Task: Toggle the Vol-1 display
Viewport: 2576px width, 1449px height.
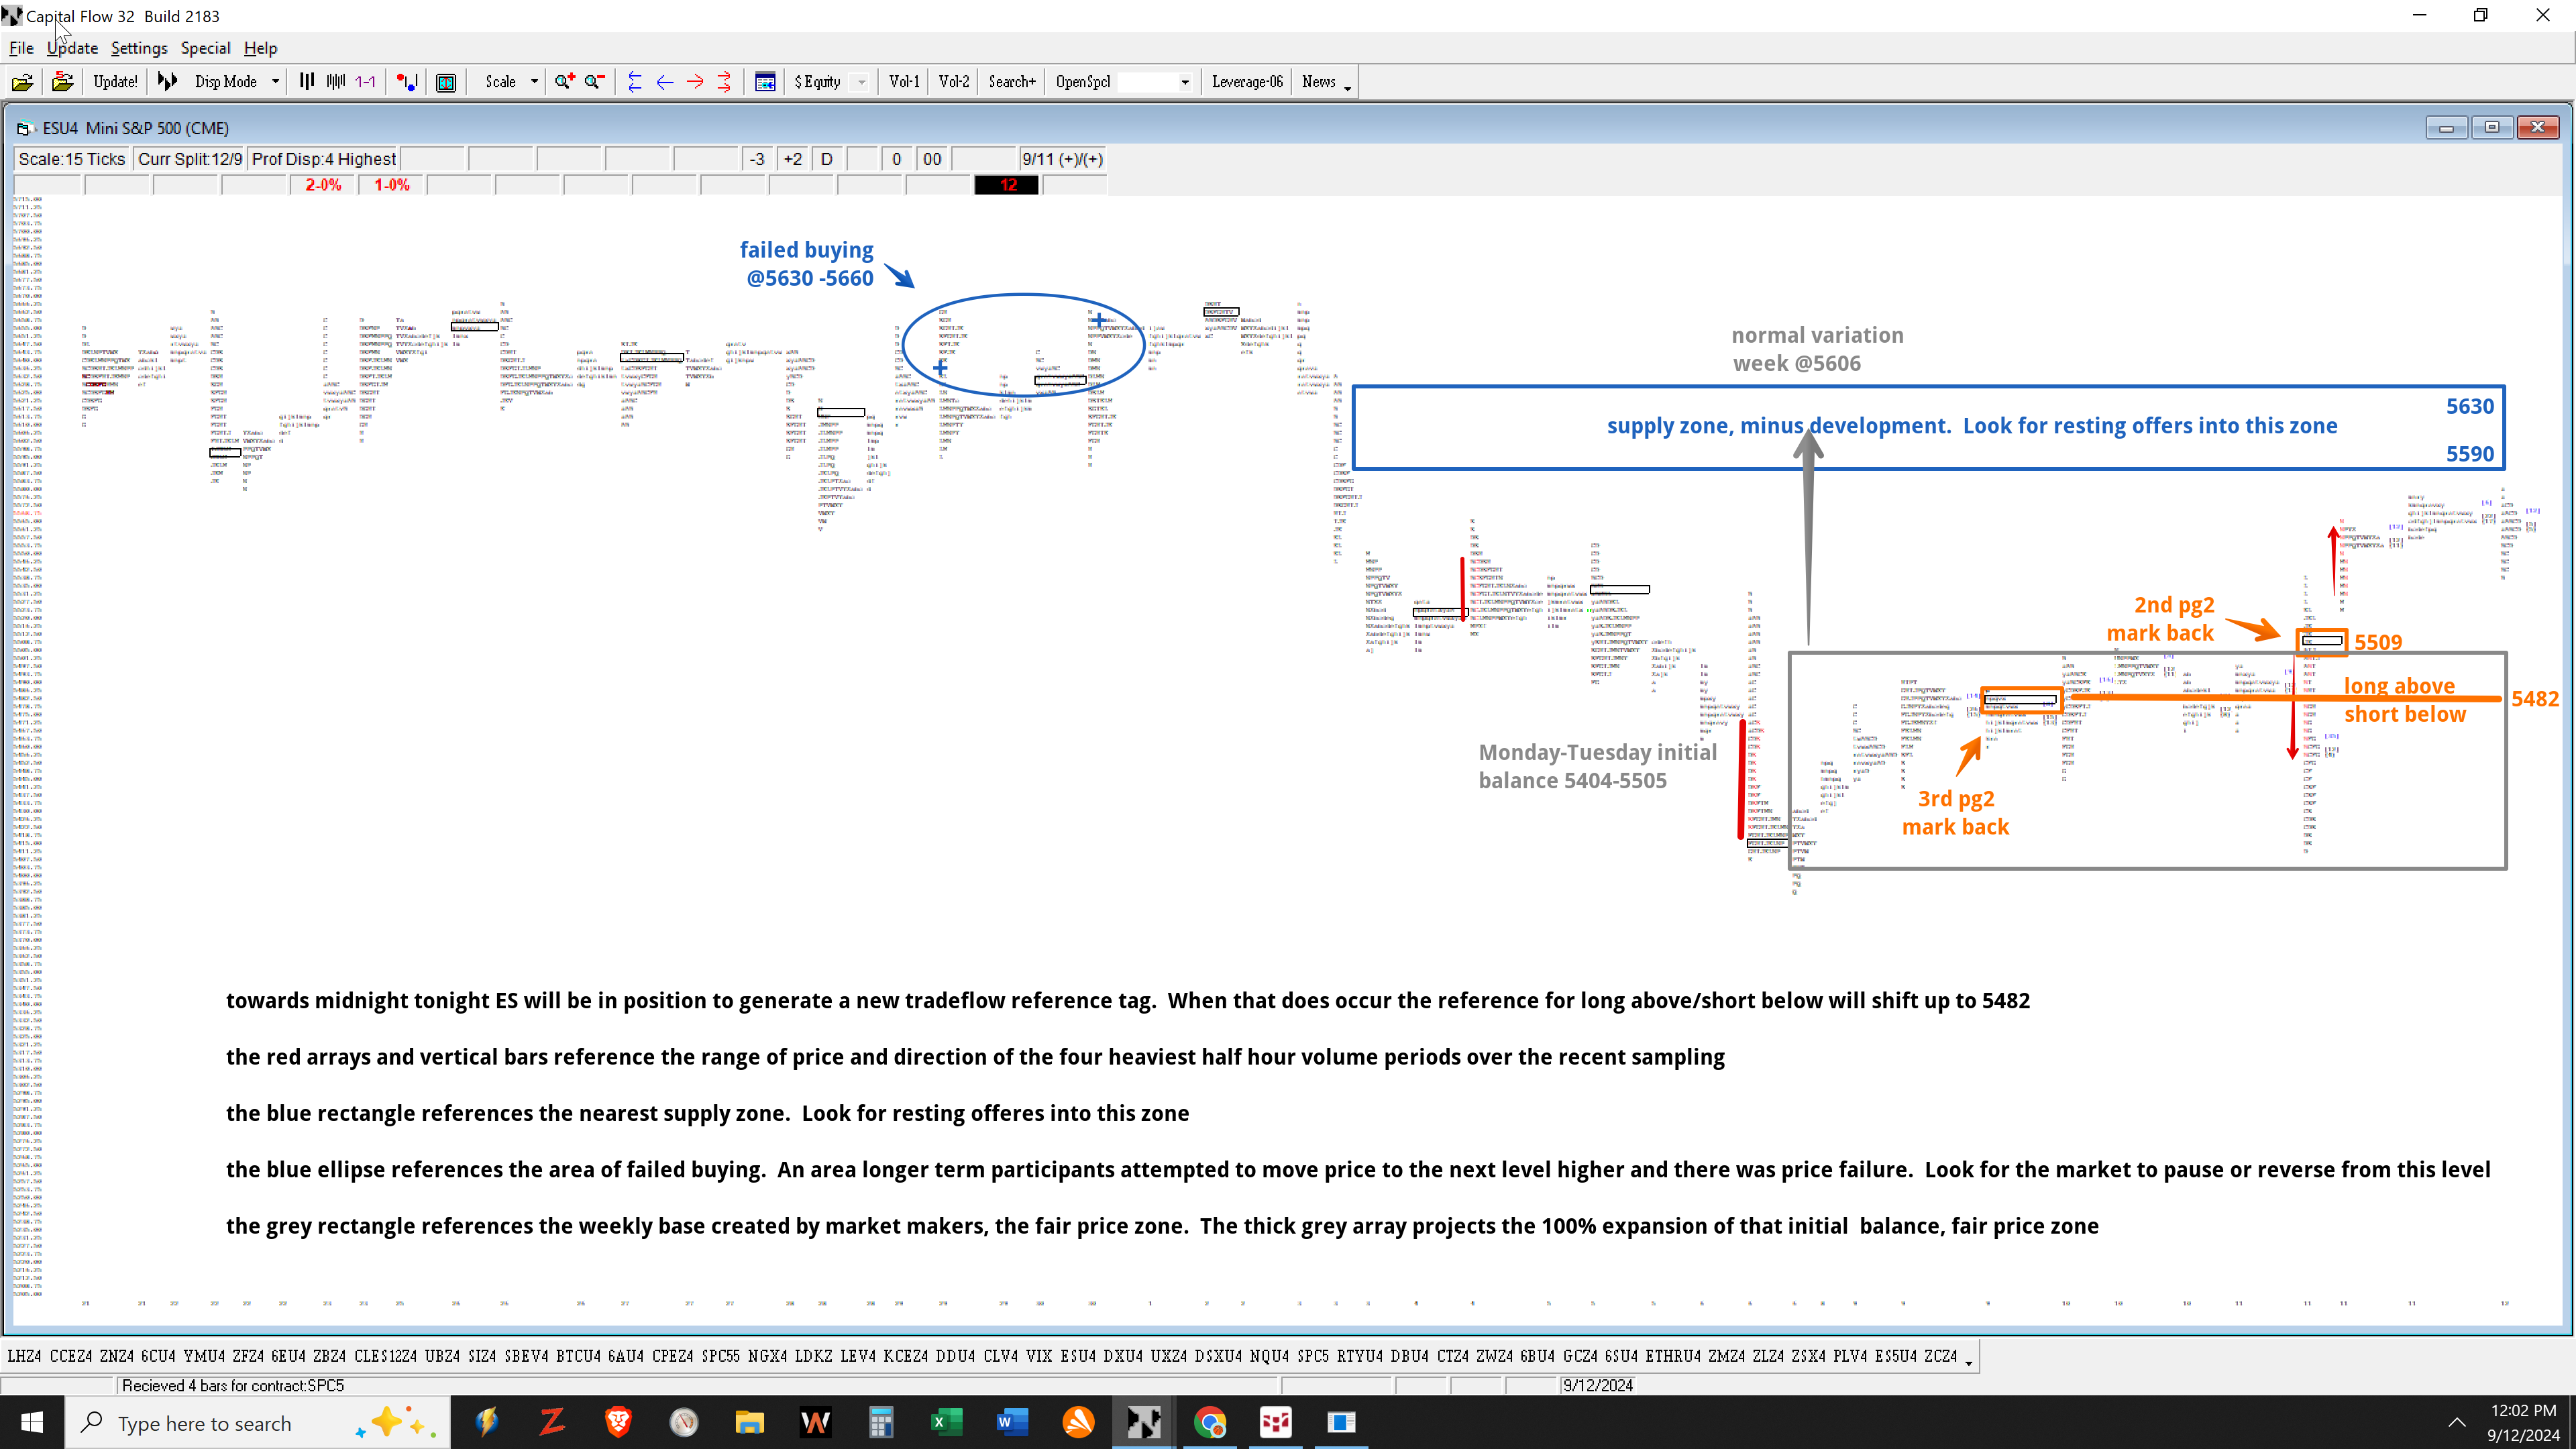Action: click(x=903, y=82)
